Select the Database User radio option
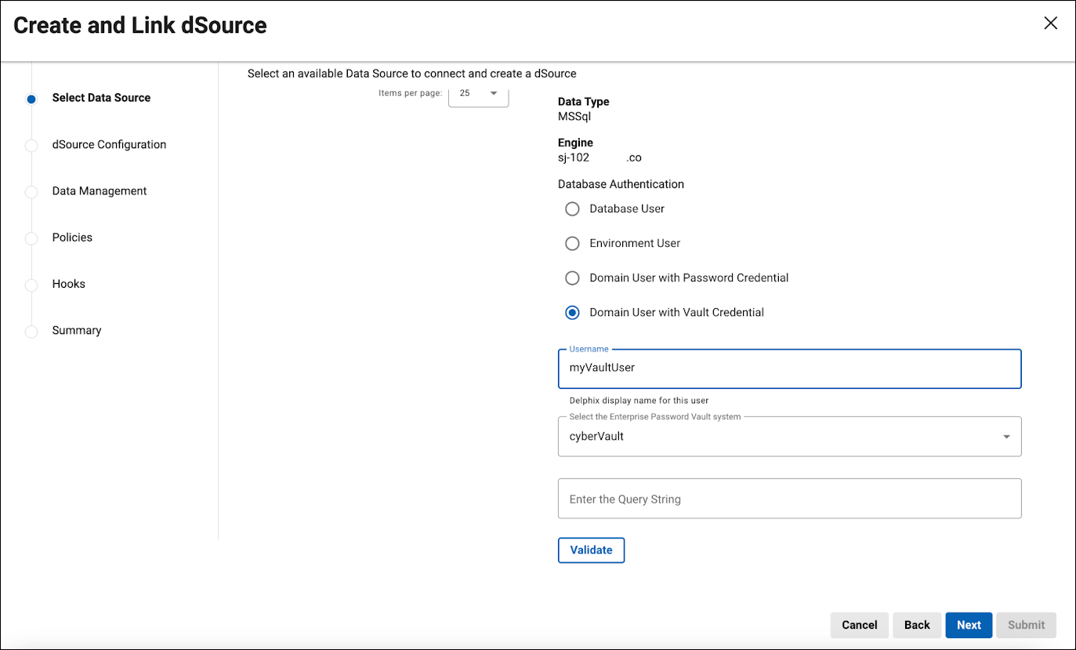Screen dimensions: 1076x650 point(573,209)
